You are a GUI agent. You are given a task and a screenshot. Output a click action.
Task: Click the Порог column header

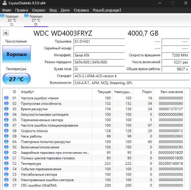(143, 92)
